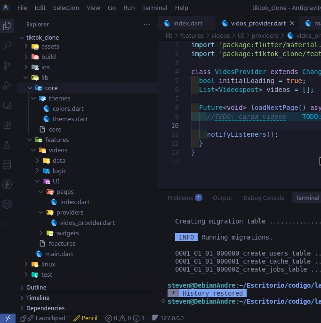Open colors.dart in the file tree
Viewport: 321px width, 323px height.
coord(68,108)
